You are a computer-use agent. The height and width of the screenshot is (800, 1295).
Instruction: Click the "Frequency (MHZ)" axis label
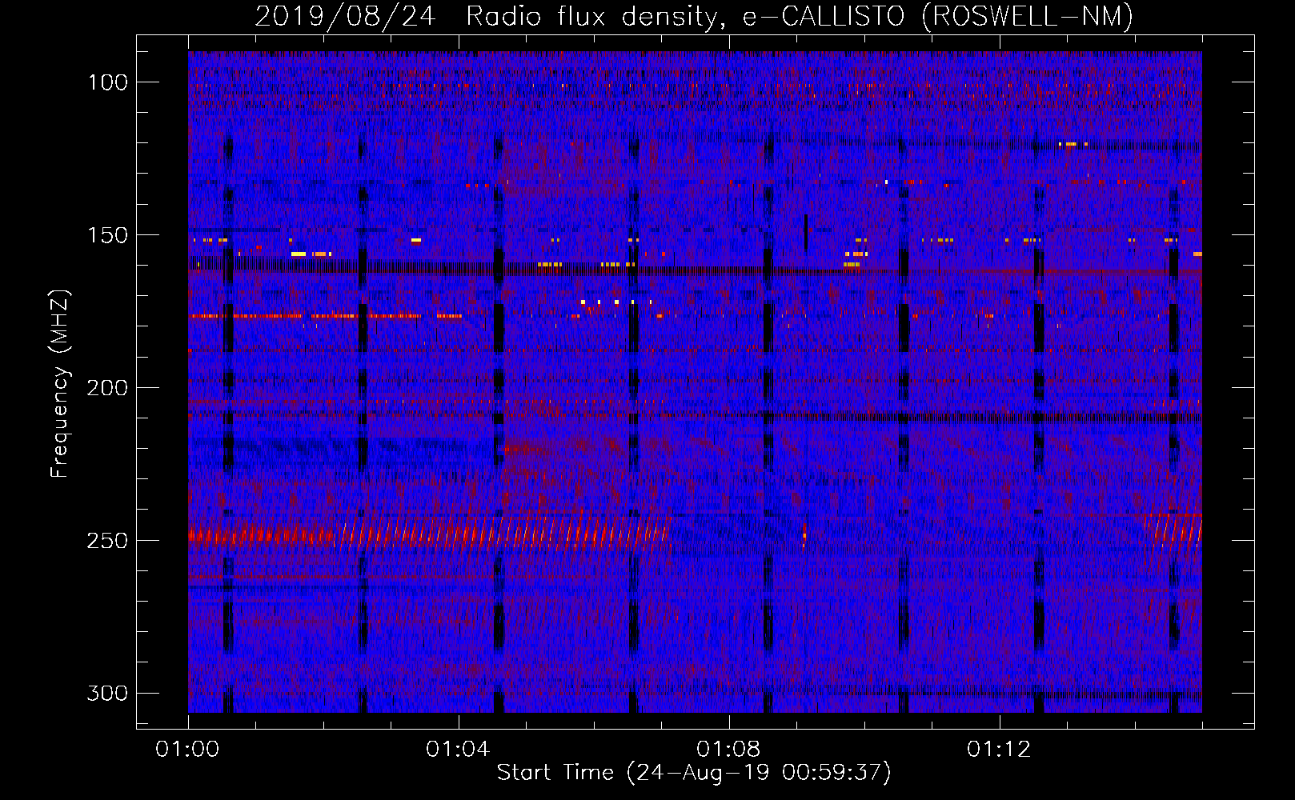pyautogui.click(x=60, y=383)
